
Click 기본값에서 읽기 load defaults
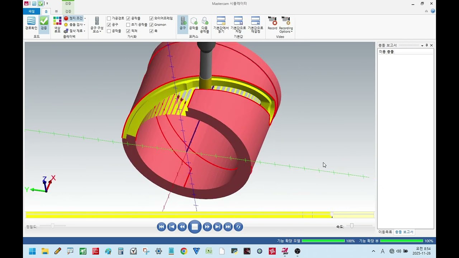tap(221, 24)
